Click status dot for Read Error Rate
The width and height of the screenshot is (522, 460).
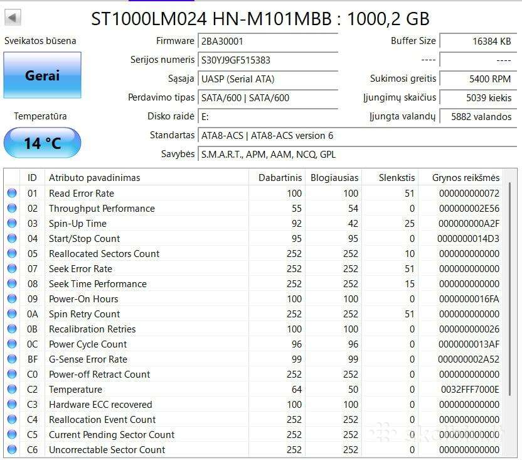(x=12, y=193)
